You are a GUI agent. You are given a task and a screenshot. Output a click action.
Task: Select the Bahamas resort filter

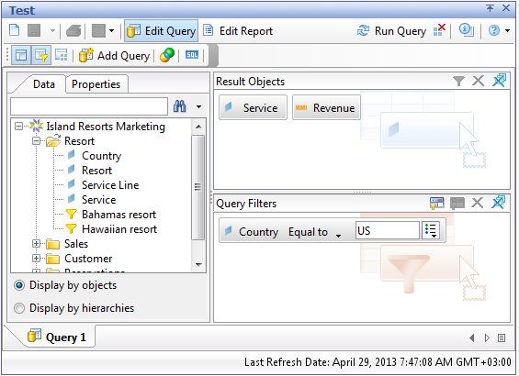tap(118, 215)
